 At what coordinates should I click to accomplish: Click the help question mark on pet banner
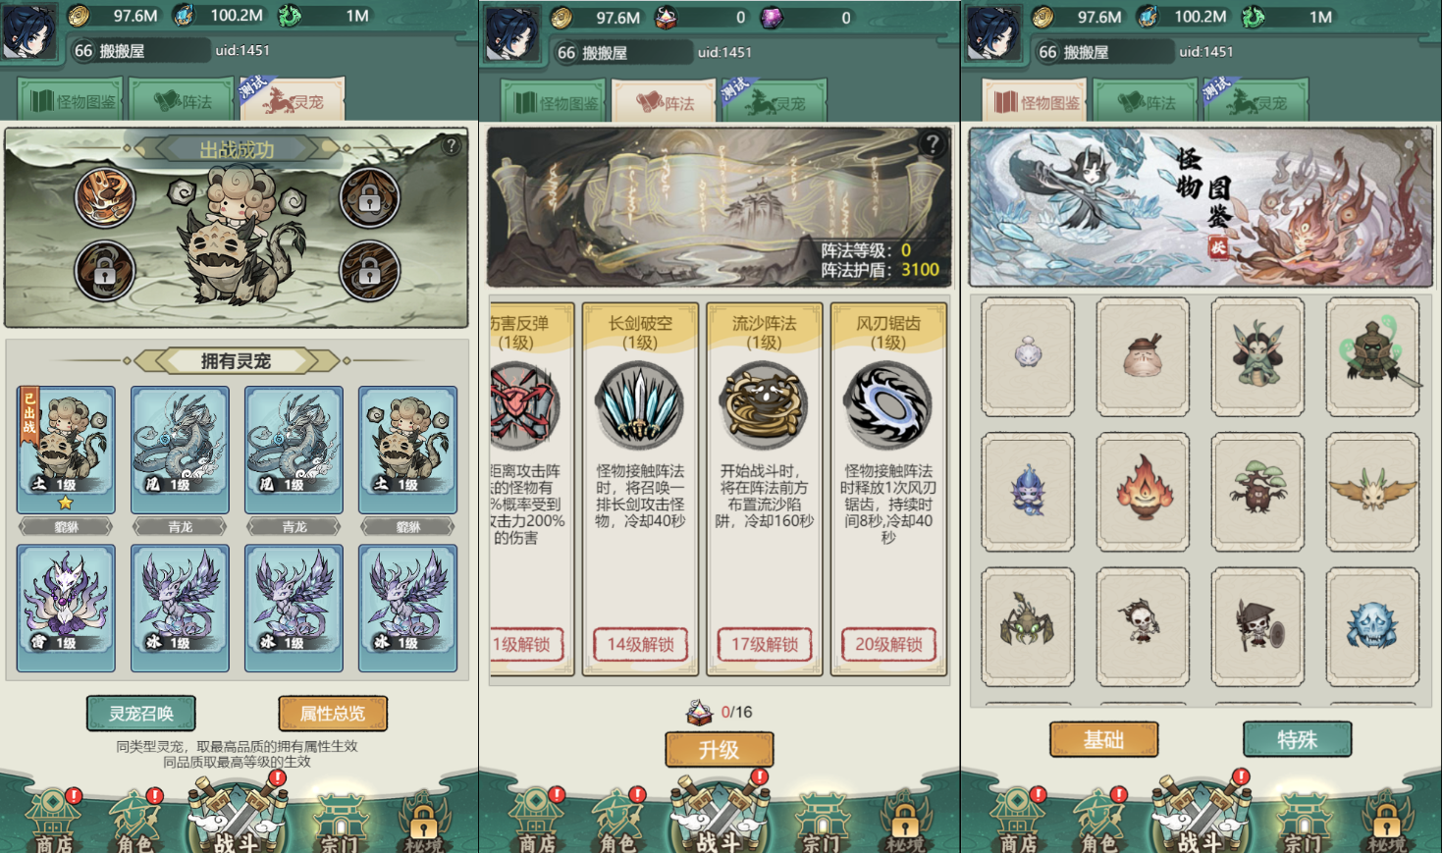coord(451,146)
